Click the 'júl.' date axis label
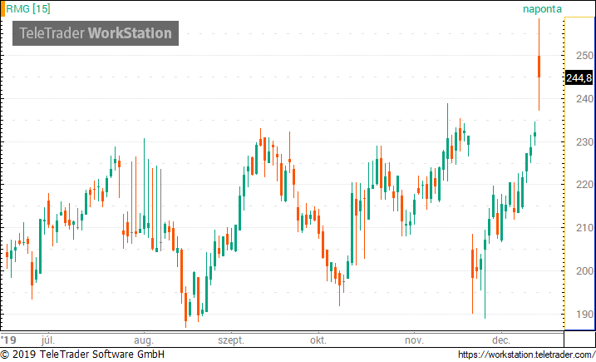Screen dimensions: 596x362 pyautogui.click(x=48, y=340)
